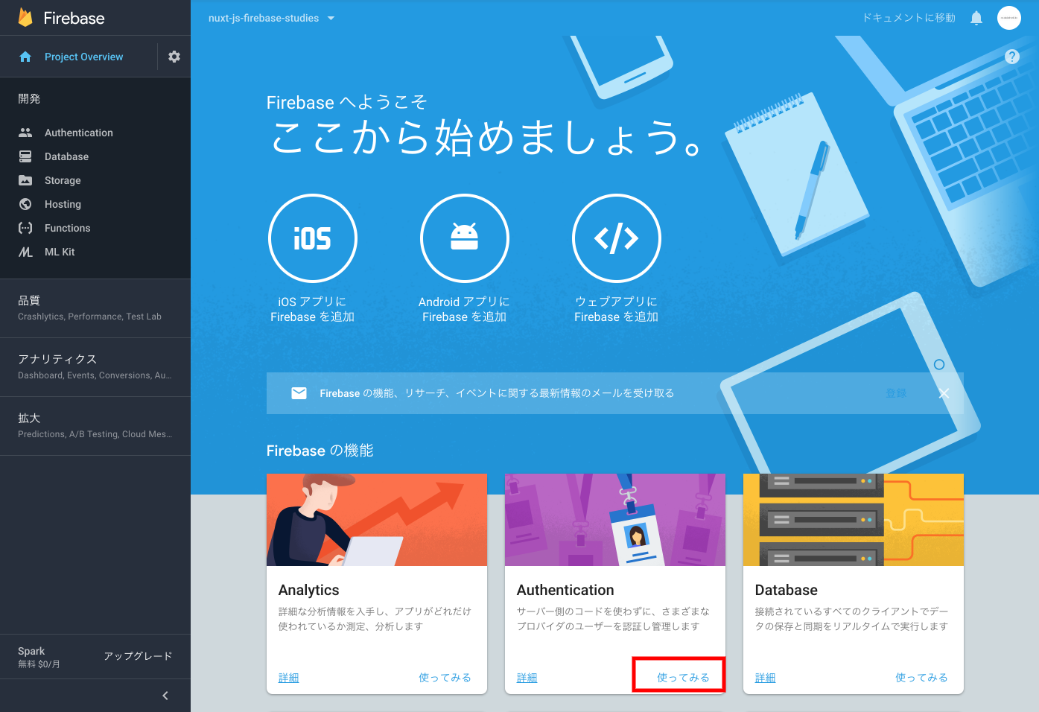Click 詳細 link on Analytics card
1039x712 pixels.
289,678
